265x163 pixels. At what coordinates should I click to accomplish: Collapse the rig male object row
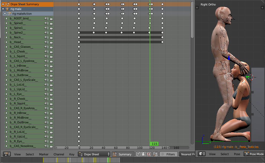3,9
